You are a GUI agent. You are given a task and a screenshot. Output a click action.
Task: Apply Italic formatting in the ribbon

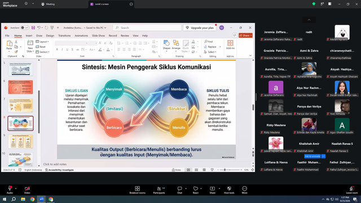pyautogui.click(x=62, y=50)
